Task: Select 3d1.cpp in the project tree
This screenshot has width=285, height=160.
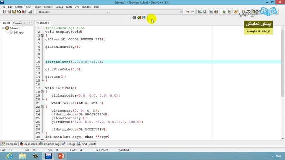Action: (19, 33)
